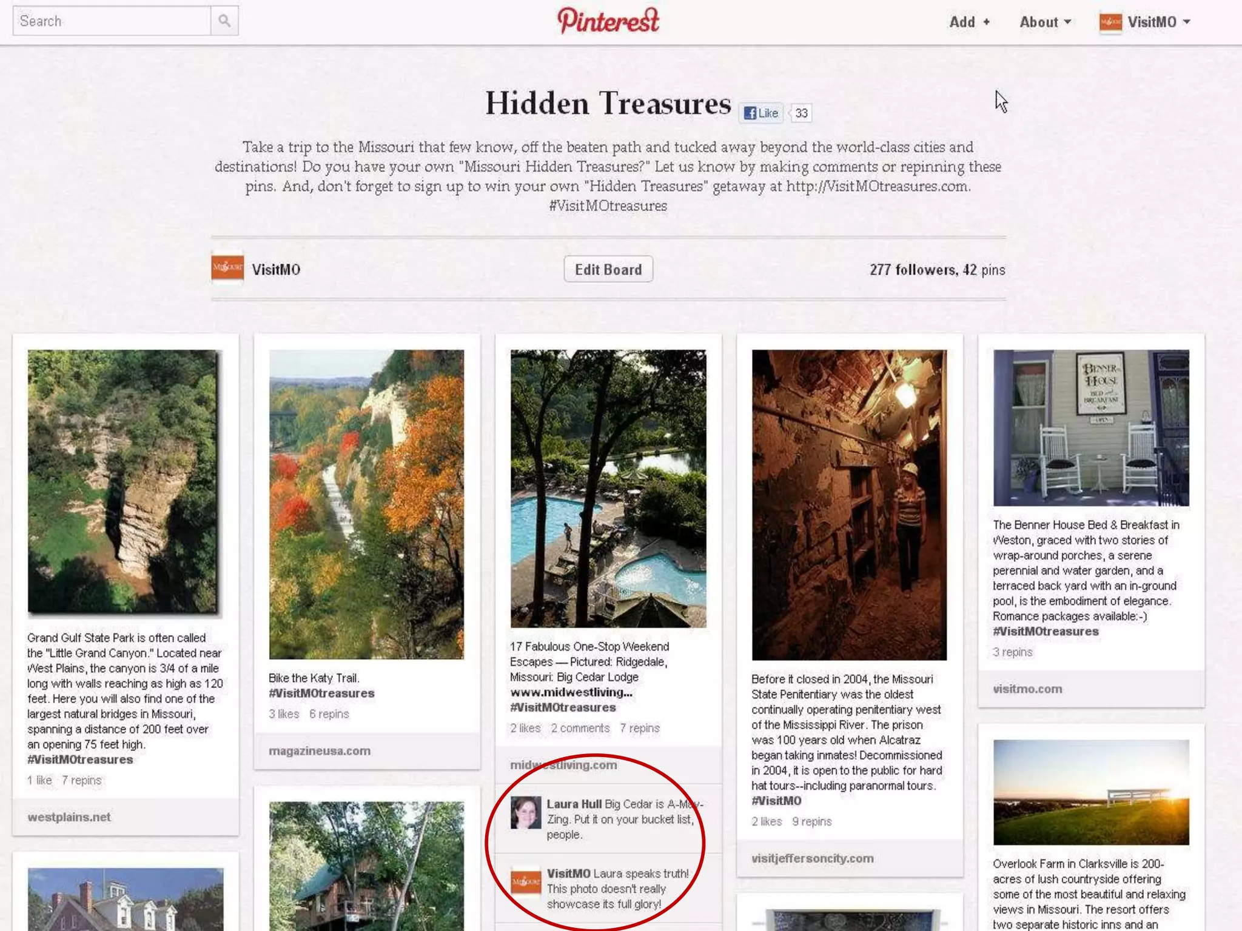
Task: Open the Benner House pin image
Action: click(1091, 427)
